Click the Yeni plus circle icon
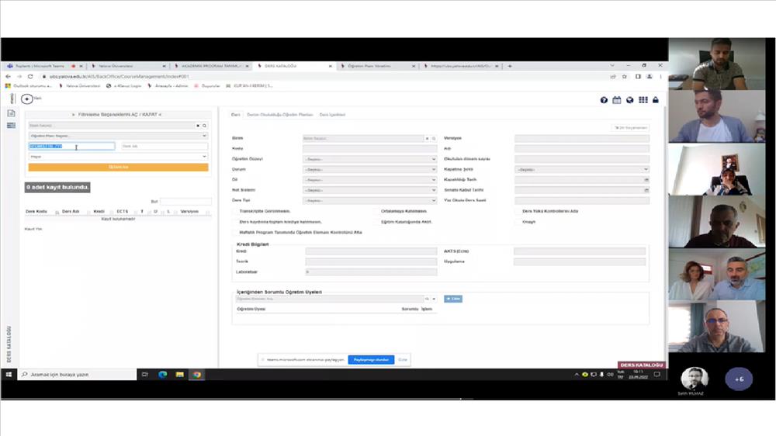 click(27, 99)
